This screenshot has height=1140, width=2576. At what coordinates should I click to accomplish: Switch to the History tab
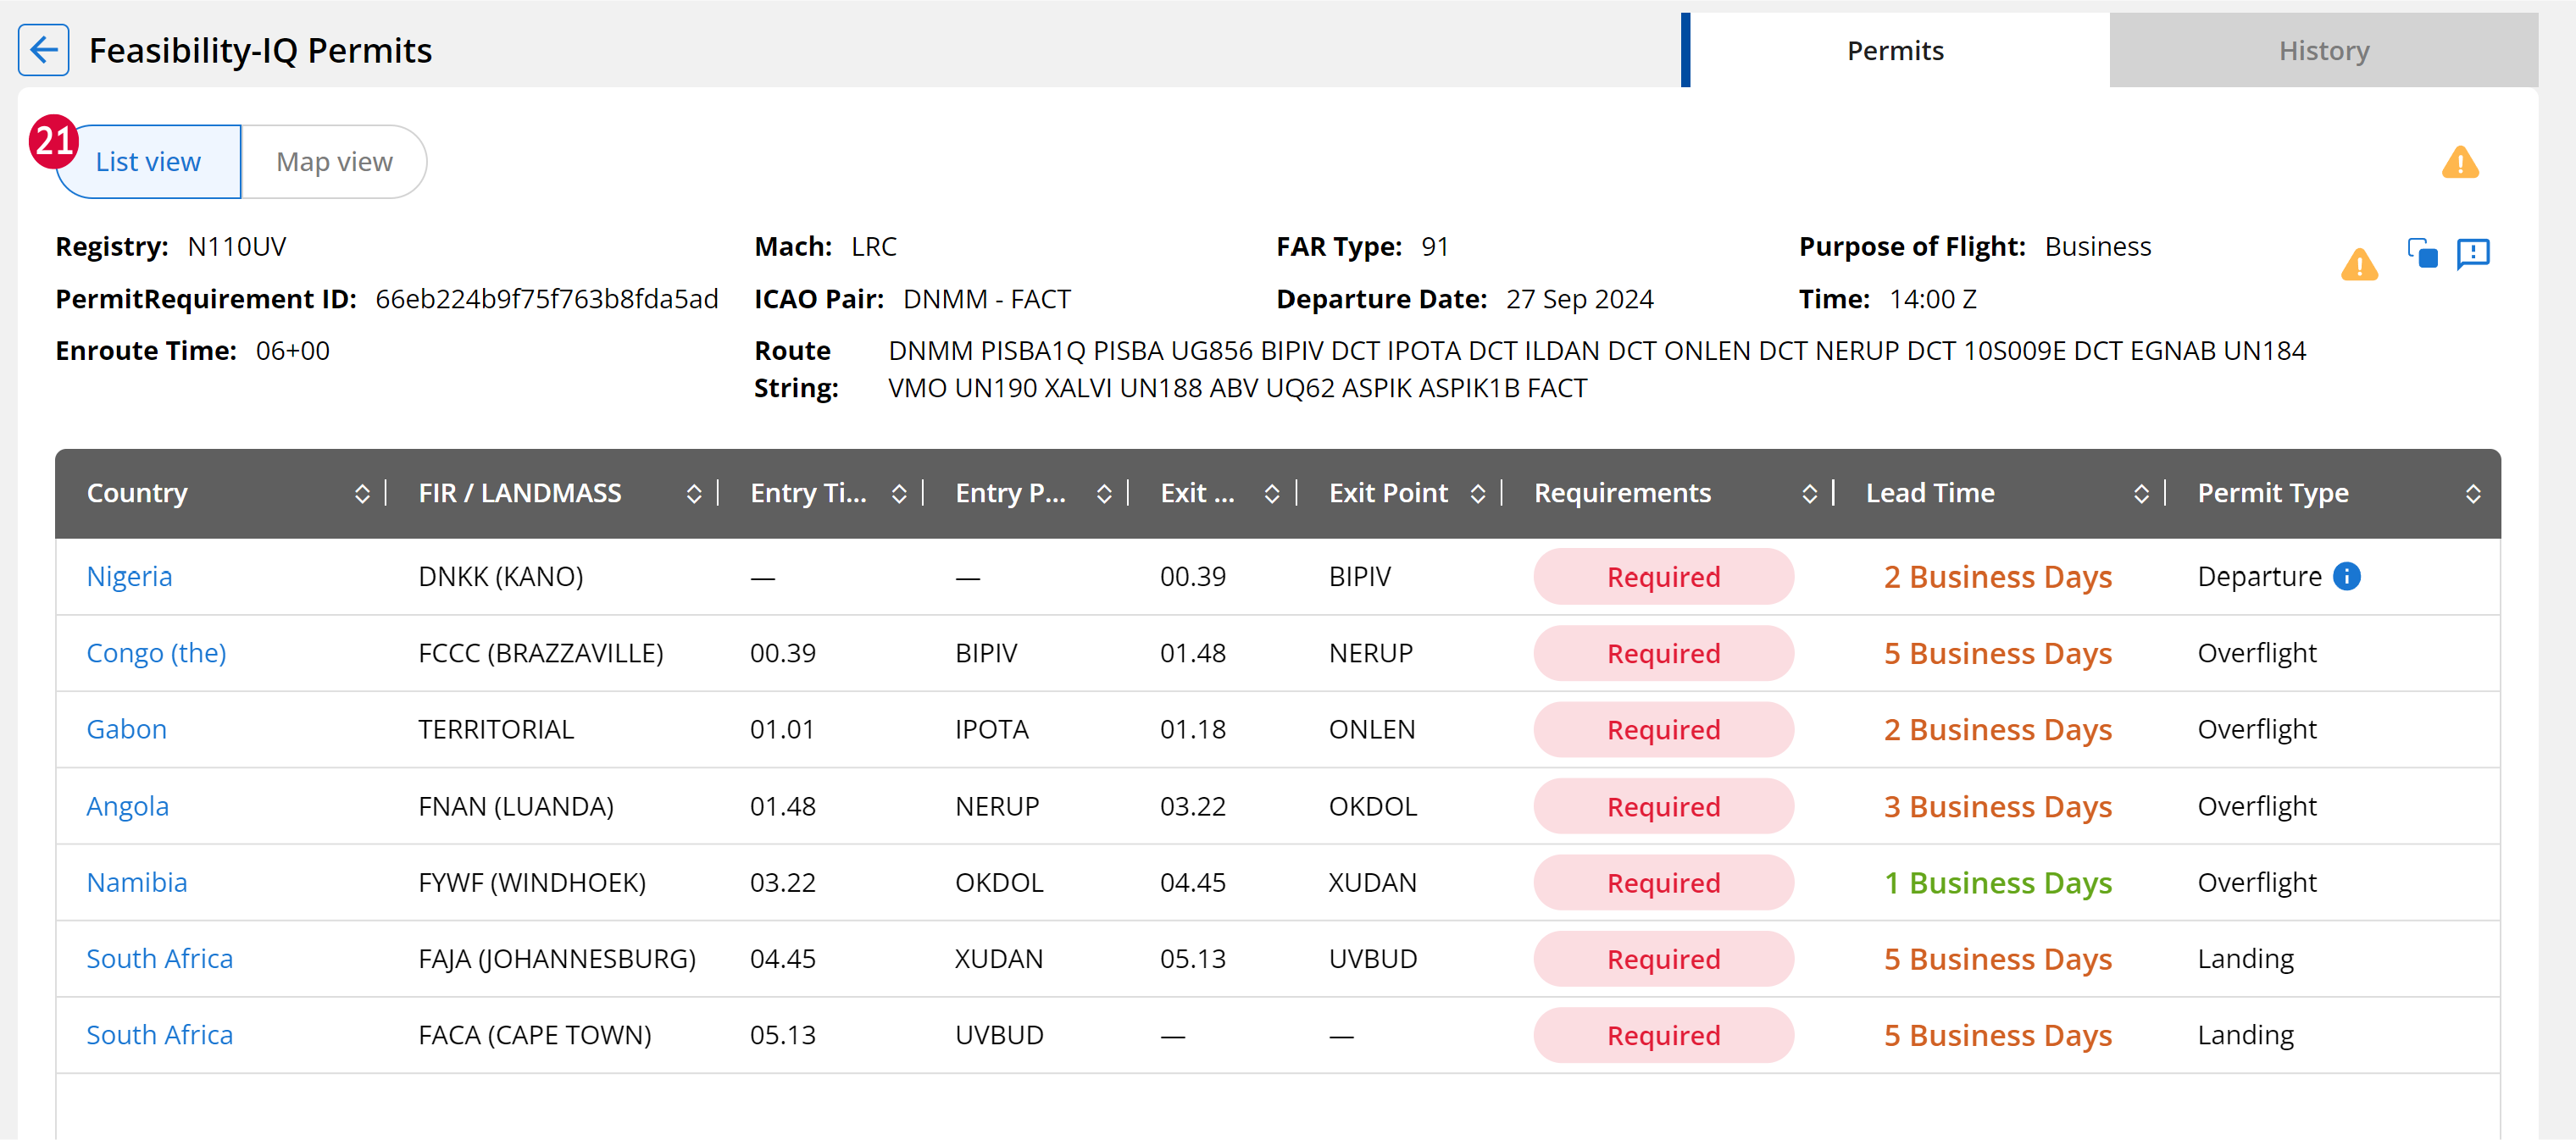(2323, 50)
